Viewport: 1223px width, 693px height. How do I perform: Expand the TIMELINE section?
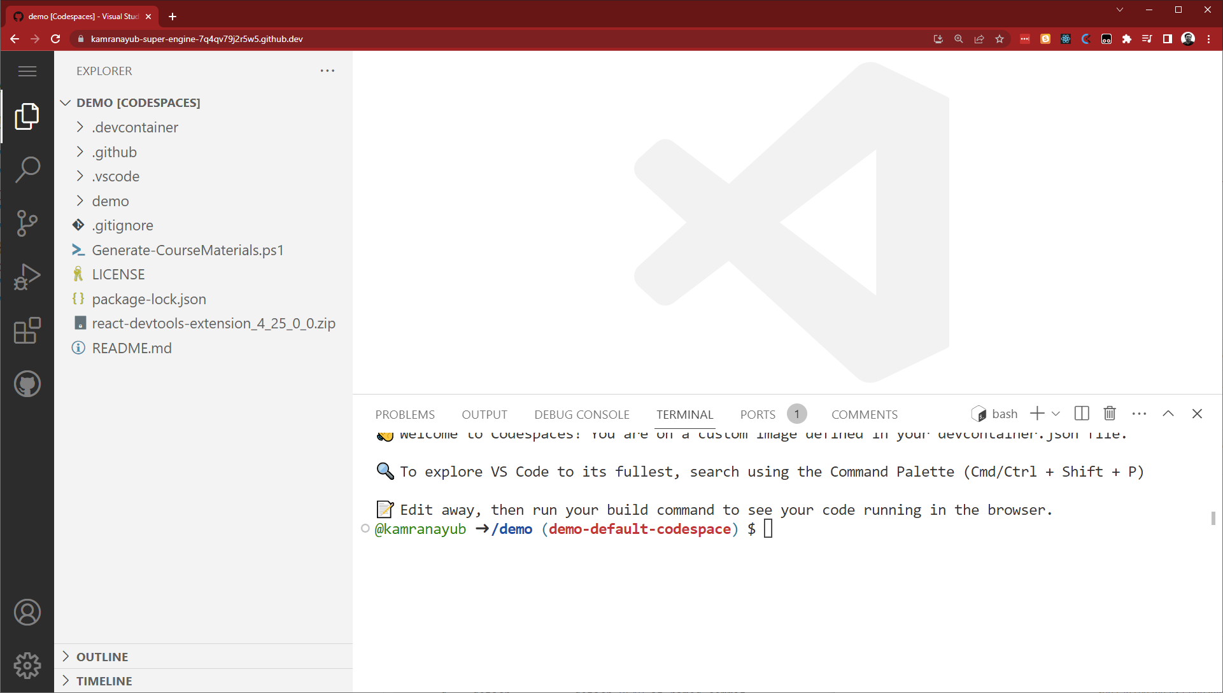[104, 681]
